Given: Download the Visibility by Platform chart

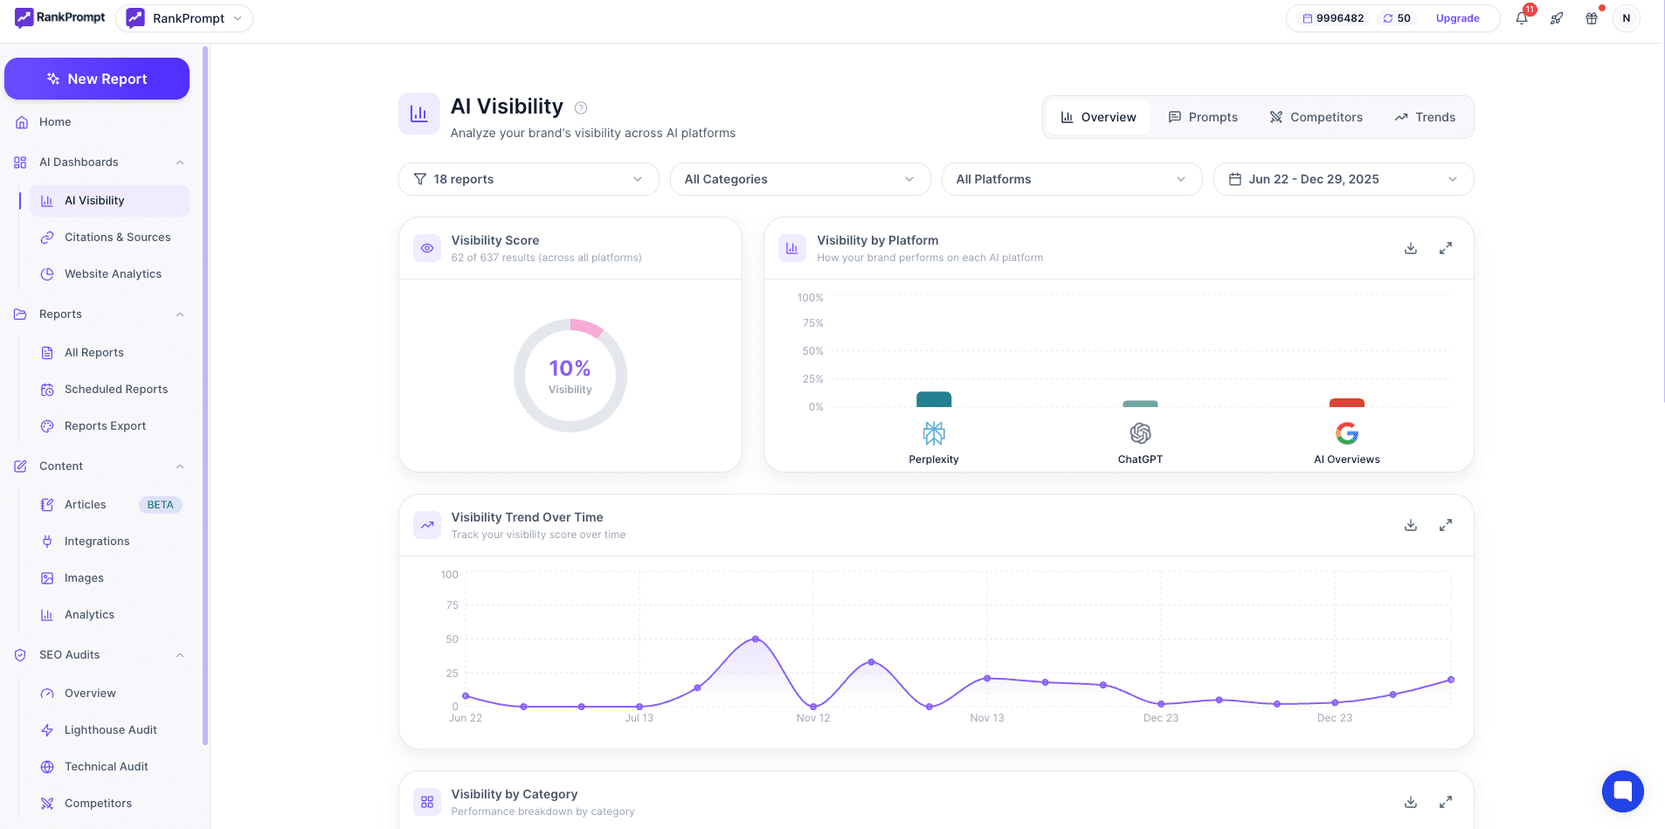Looking at the screenshot, I should 1410,248.
